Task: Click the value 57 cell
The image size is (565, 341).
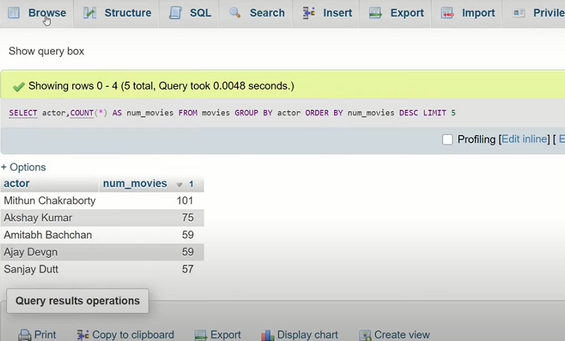Action: point(152,269)
